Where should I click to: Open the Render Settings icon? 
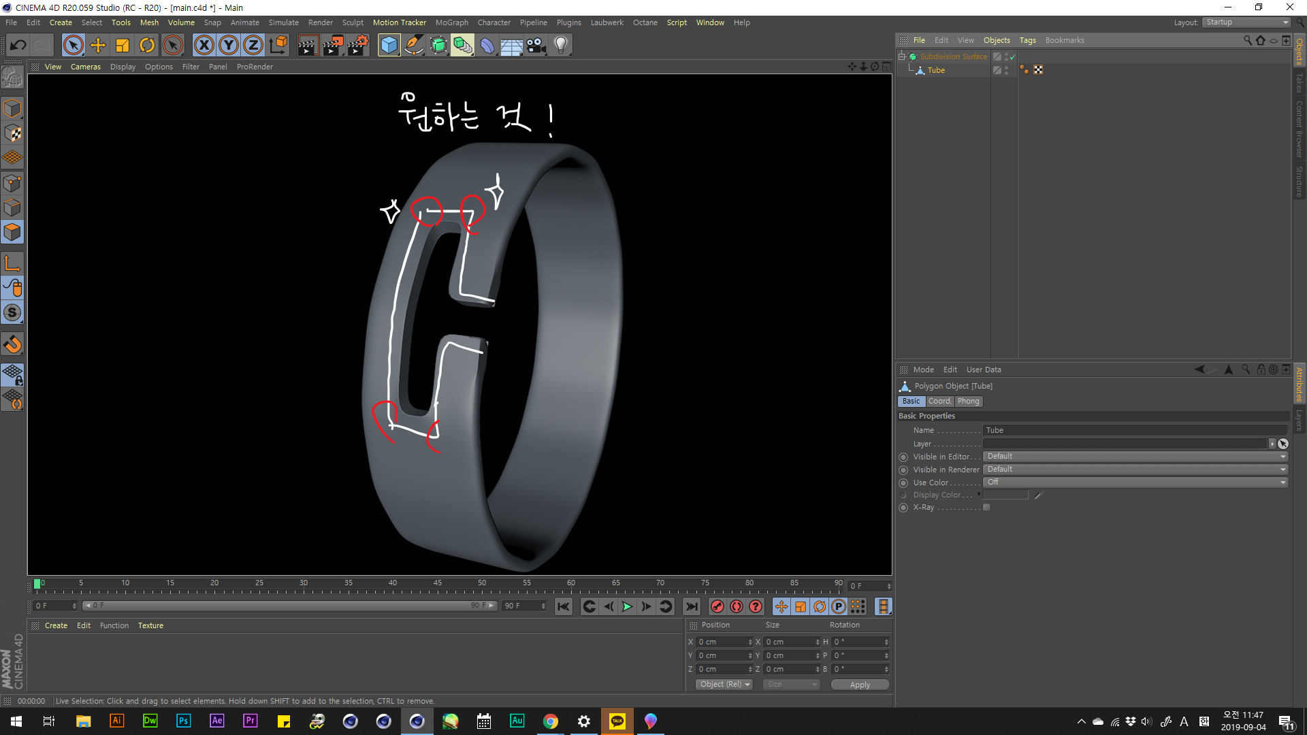coord(357,46)
